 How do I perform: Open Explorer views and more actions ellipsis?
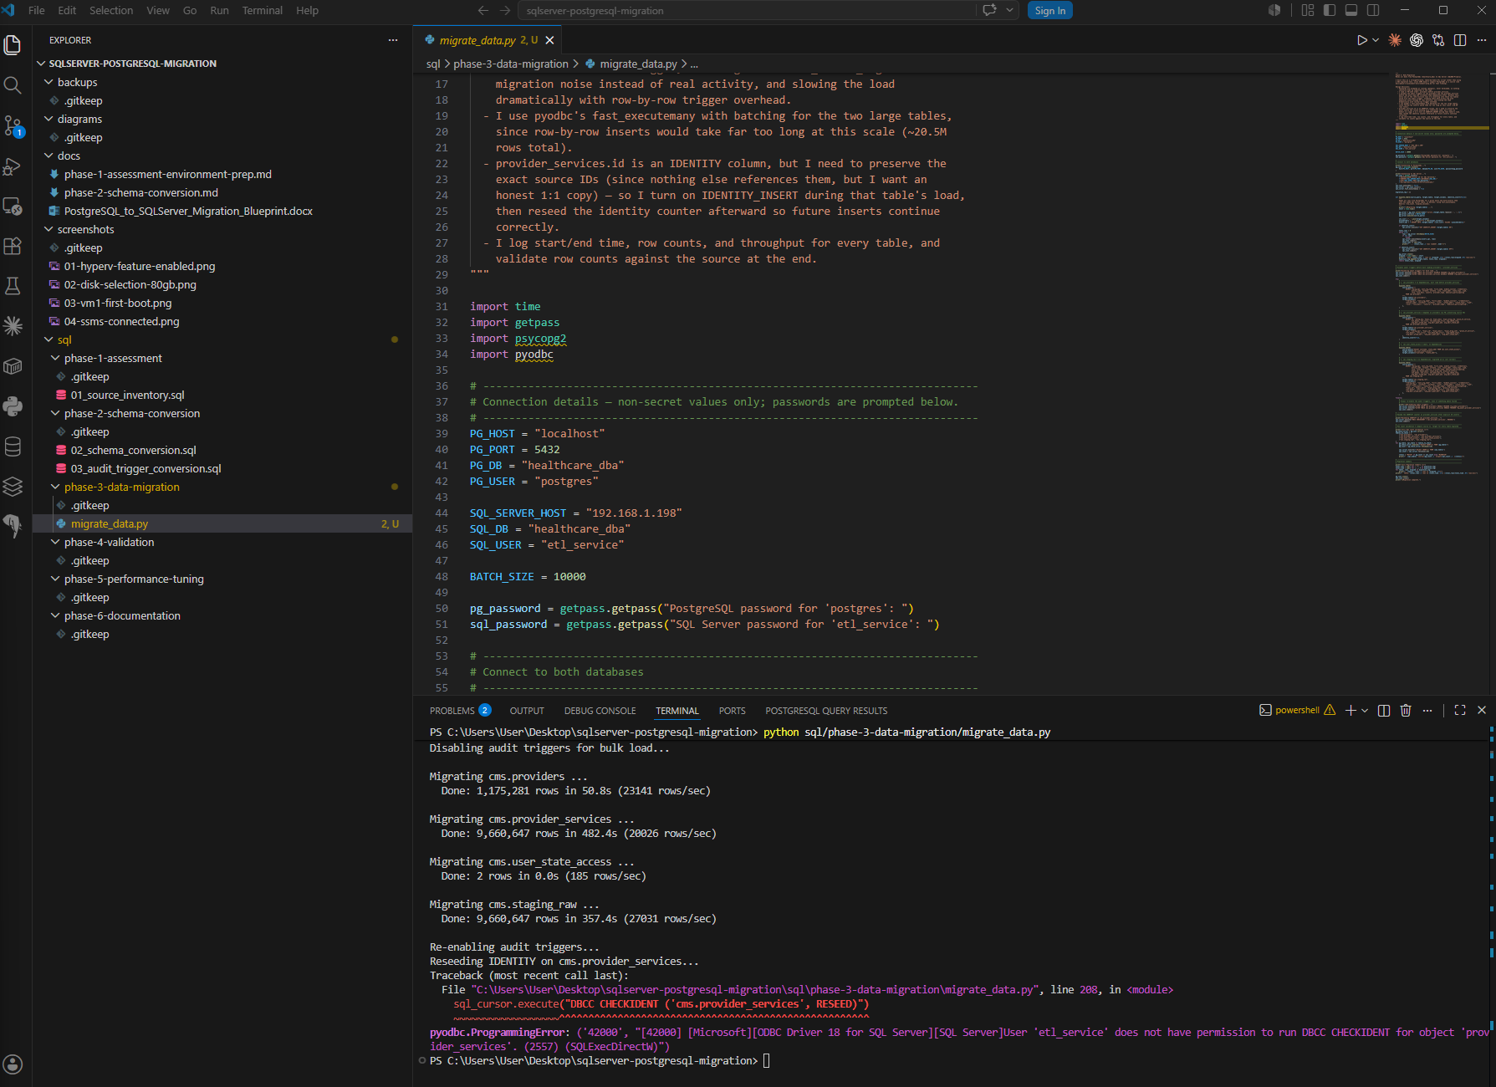coord(393,40)
